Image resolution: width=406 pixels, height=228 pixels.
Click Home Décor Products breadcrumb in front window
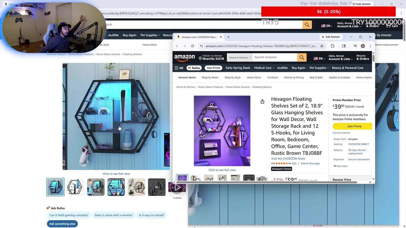[211, 87]
